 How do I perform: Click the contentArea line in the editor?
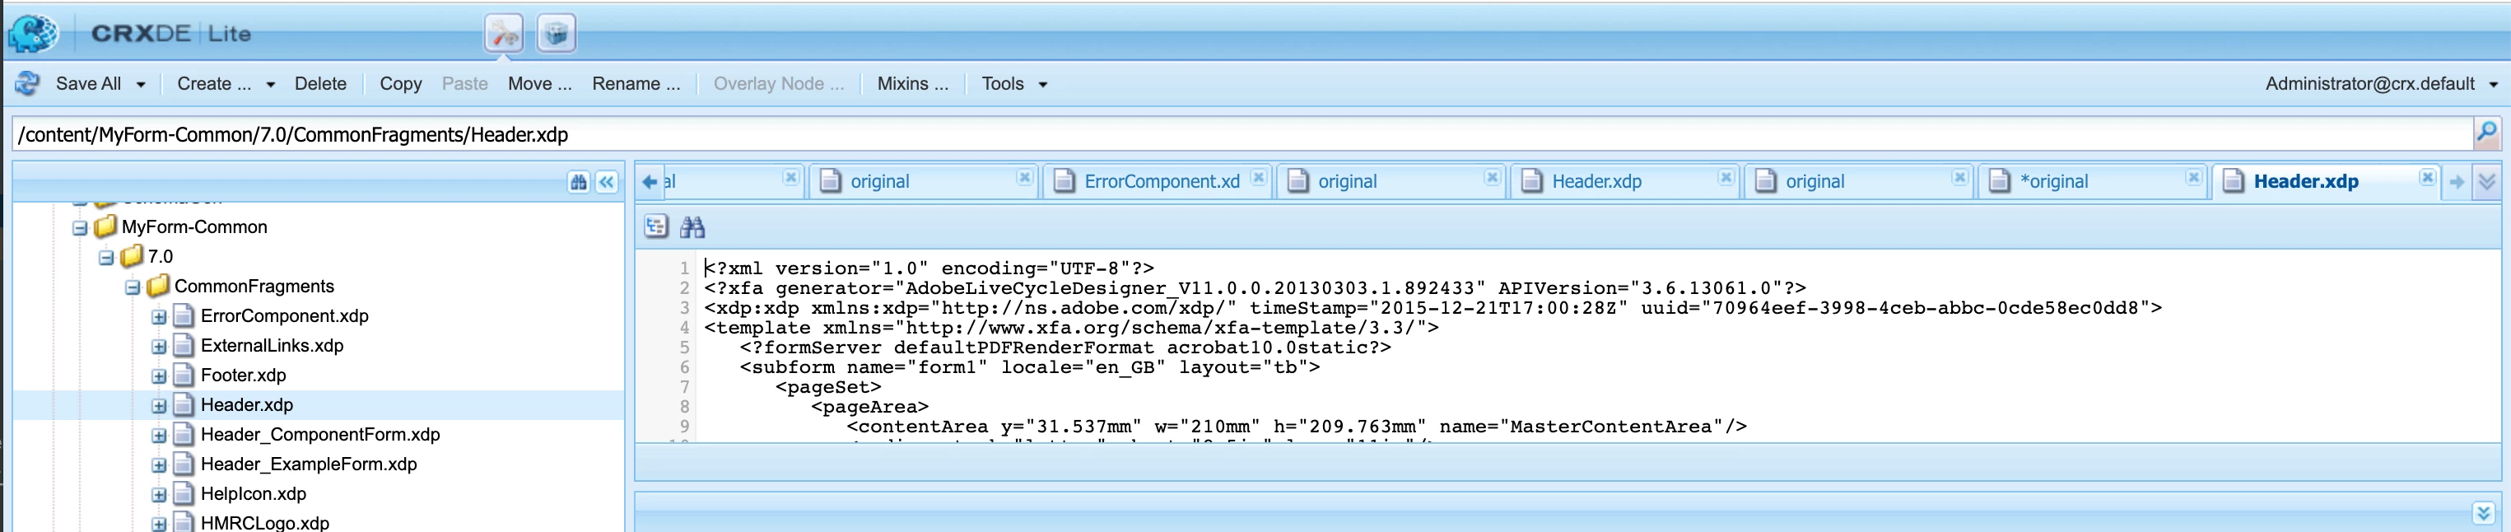1297,427
